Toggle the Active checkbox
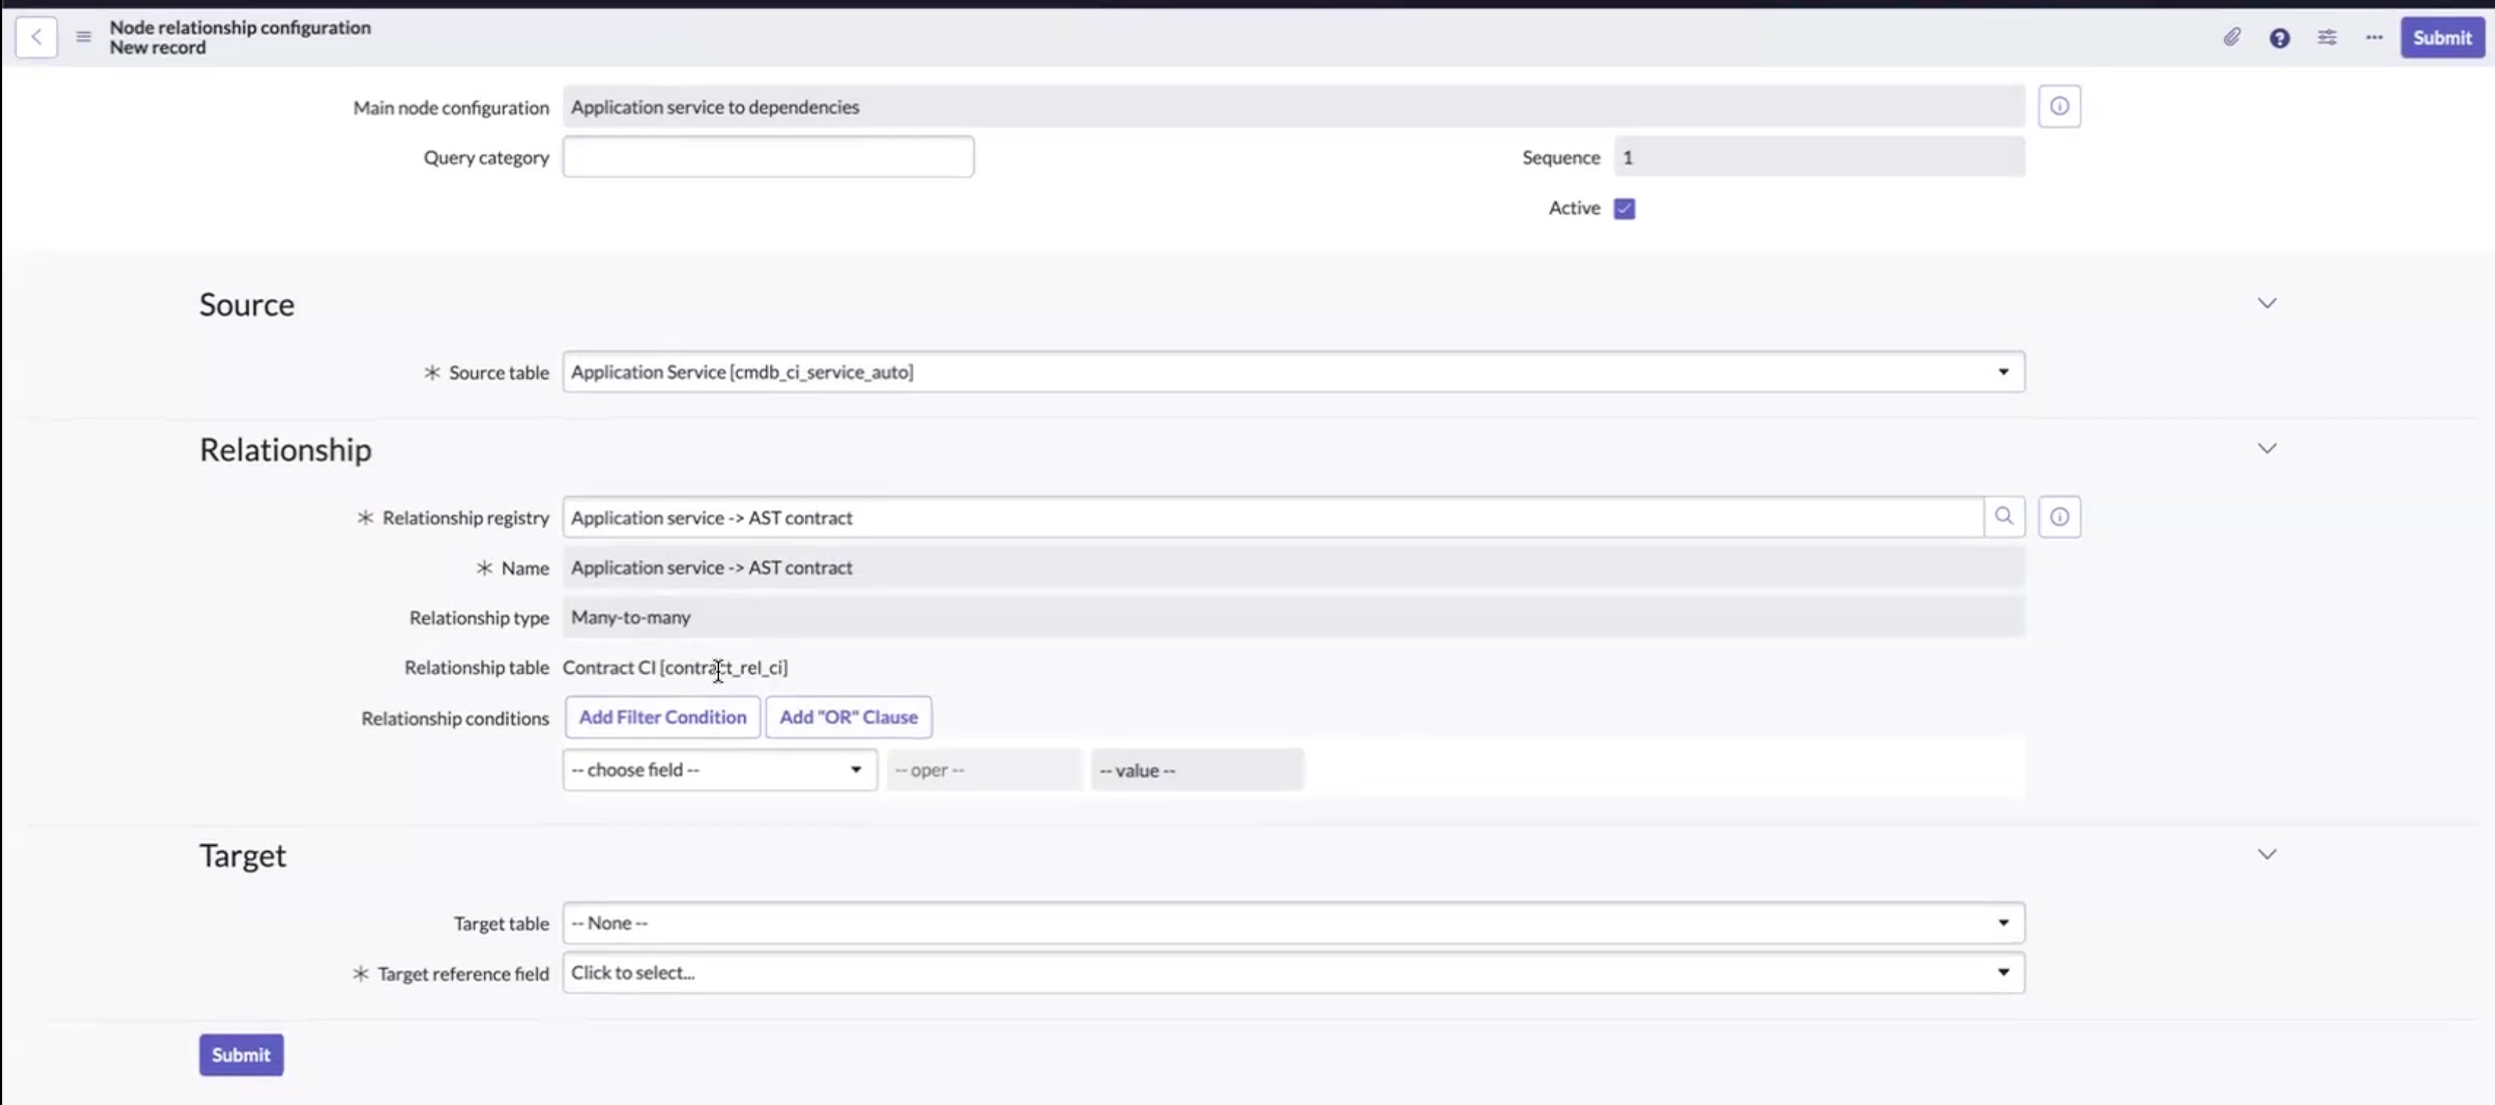 pos(1624,208)
